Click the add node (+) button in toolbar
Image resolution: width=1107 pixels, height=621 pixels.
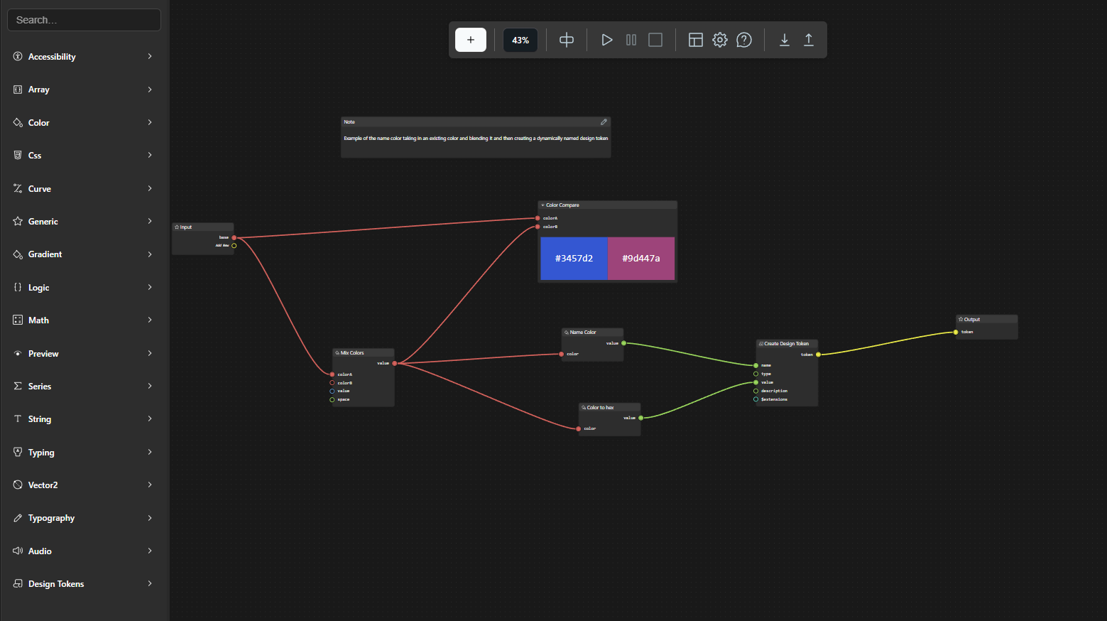pyautogui.click(x=470, y=40)
